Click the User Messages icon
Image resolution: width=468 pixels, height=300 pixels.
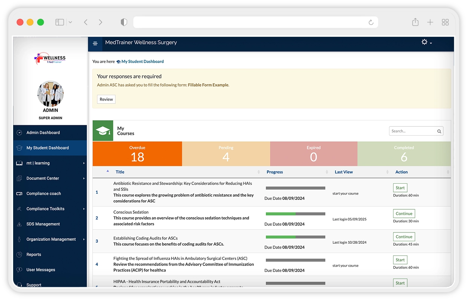click(19, 270)
